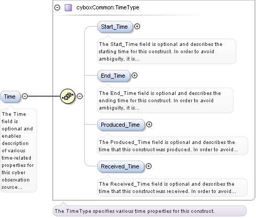Screen dimensions: 256x218
Task: Click the yellow sequence compositor icon
Action: 67,96
